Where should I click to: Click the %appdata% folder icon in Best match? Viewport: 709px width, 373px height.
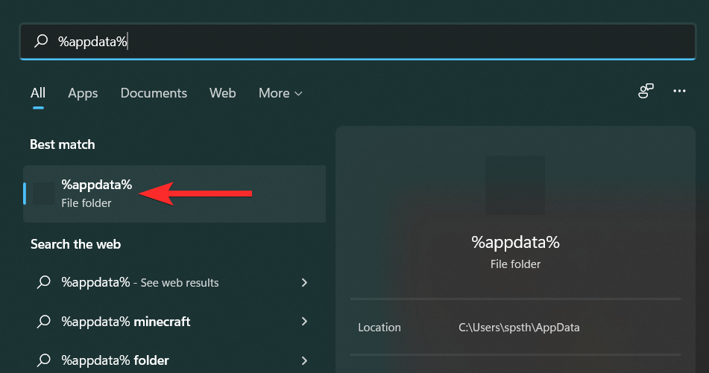tap(44, 194)
